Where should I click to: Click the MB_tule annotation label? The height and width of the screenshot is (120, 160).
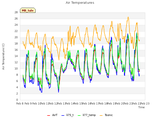tap(28, 10)
